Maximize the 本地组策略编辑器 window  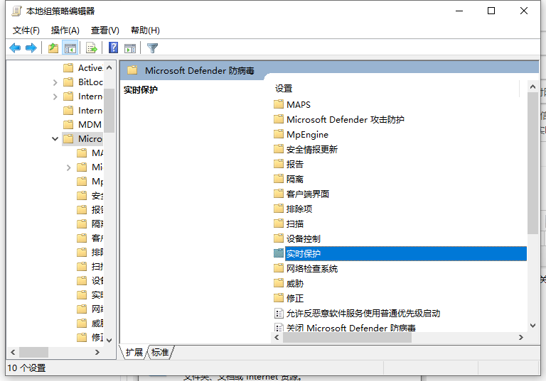(x=491, y=11)
